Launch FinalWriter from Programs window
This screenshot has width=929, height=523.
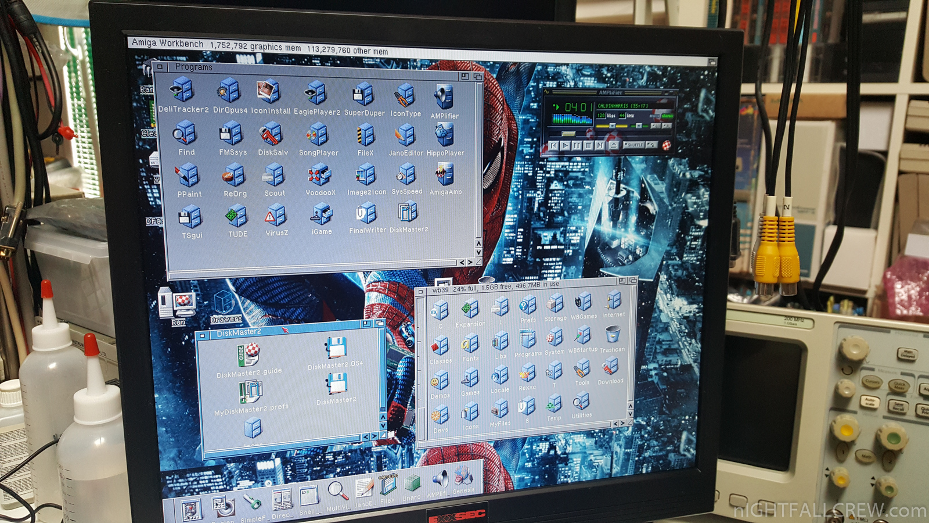366,213
